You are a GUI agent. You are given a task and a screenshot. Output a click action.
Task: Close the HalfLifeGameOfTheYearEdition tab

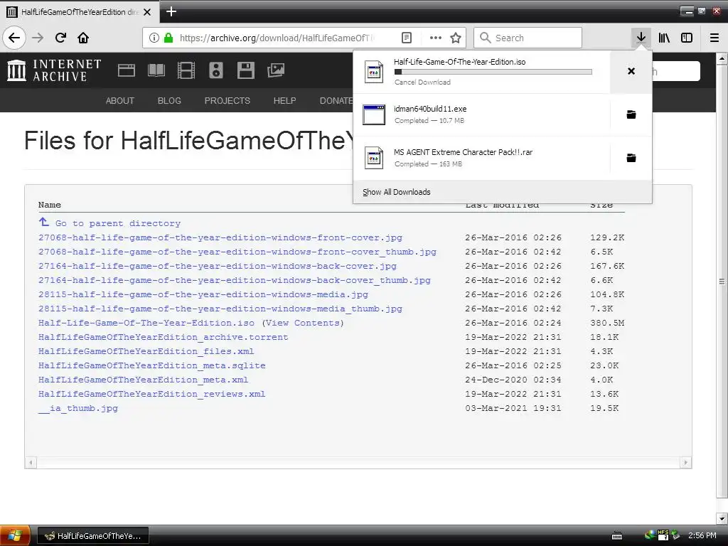147,12
